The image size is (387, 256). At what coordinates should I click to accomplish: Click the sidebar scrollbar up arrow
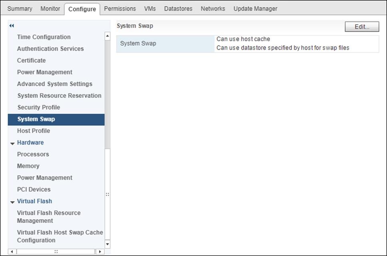107,35
